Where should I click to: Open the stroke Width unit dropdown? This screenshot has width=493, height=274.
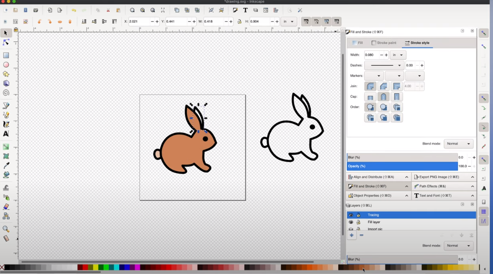pyautogui.click(x=398, y=55)
